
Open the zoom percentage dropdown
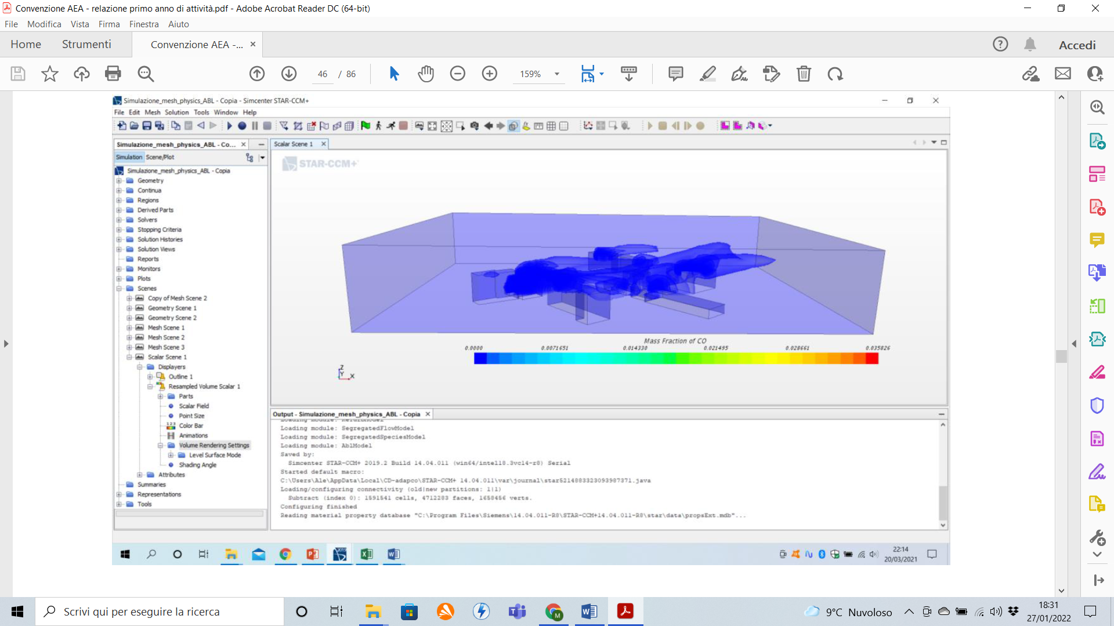coord(557,74)
